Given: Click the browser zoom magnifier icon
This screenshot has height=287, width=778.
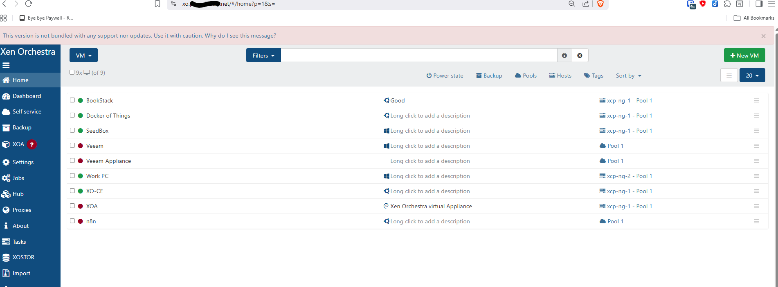Looking at the screenshot, I should (572, 4).
